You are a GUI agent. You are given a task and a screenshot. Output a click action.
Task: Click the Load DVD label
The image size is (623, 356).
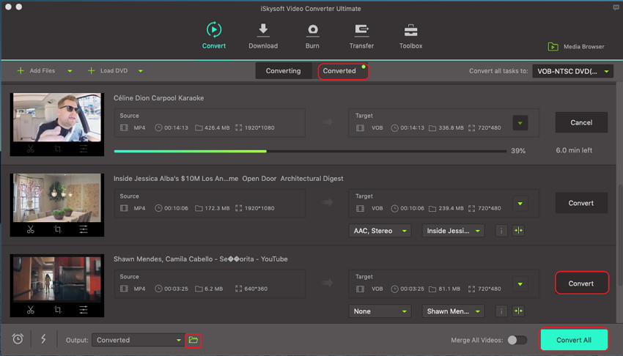click(x=114, y=70)
